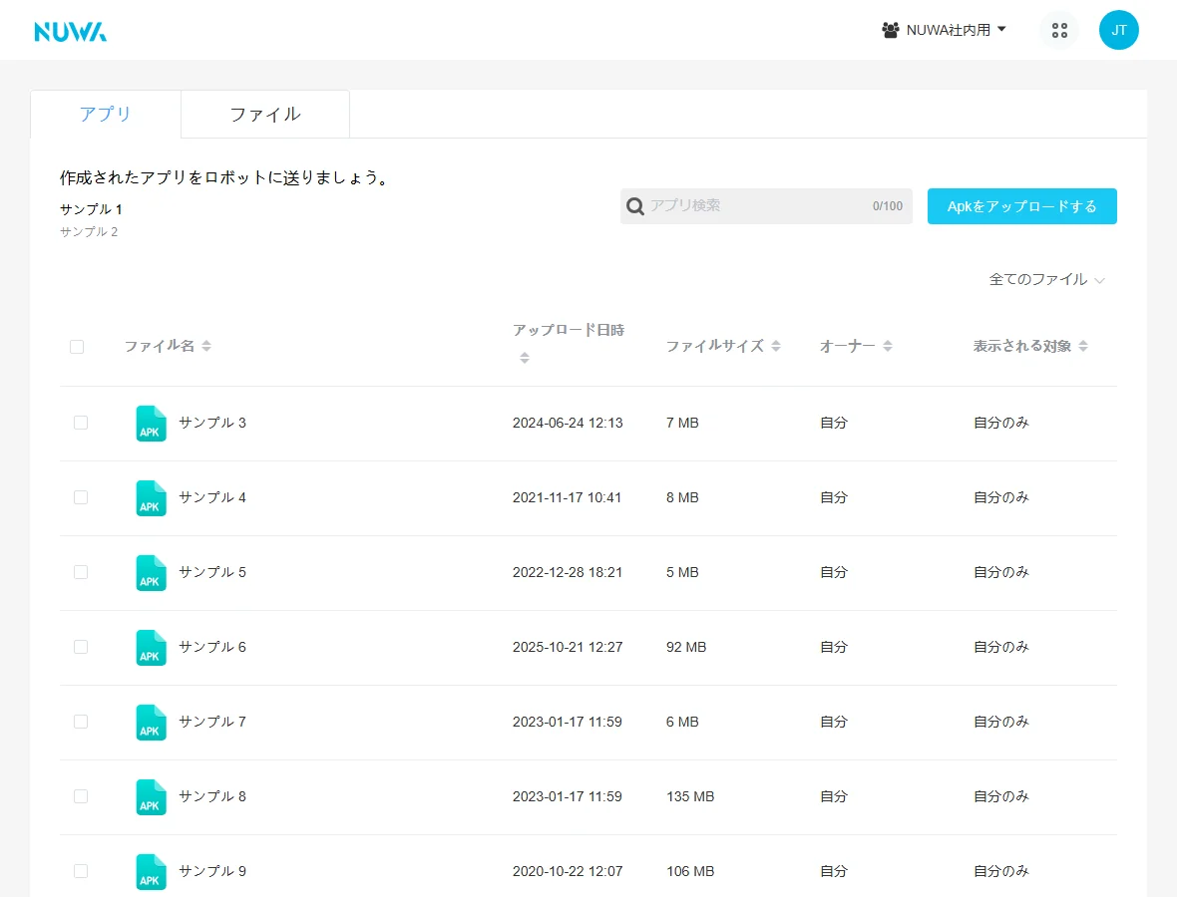The image size is (1177, 897).
Task: Check the box for サンプル 6
Action: (x=81, y=647)
